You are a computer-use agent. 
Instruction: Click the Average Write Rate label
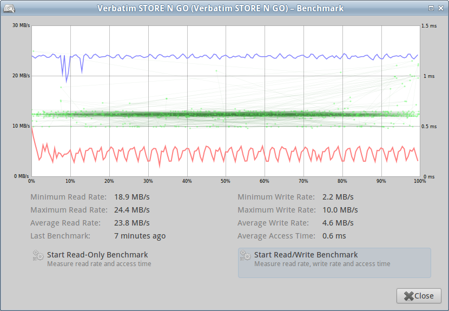[273, 223]
